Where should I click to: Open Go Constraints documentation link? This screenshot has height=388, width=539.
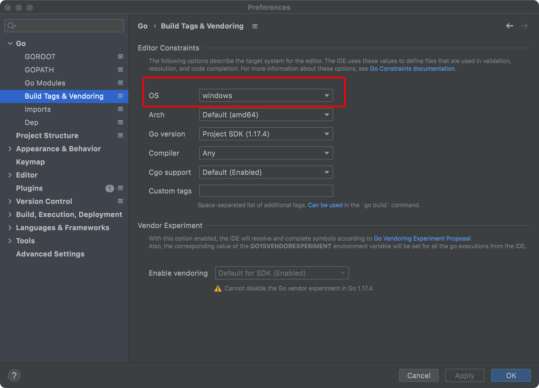point(412,69)
